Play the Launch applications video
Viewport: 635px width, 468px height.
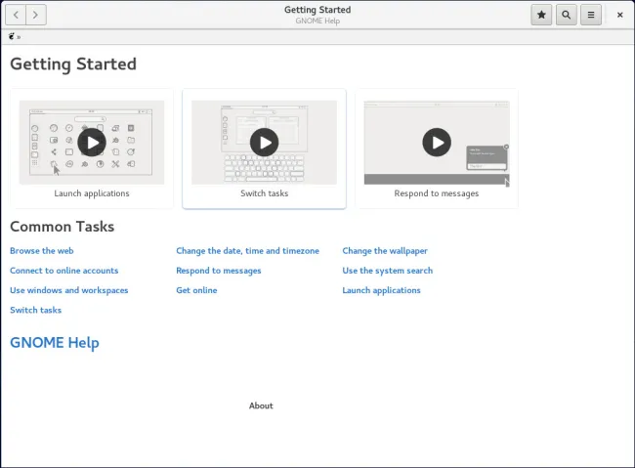[x=92, y=143]
